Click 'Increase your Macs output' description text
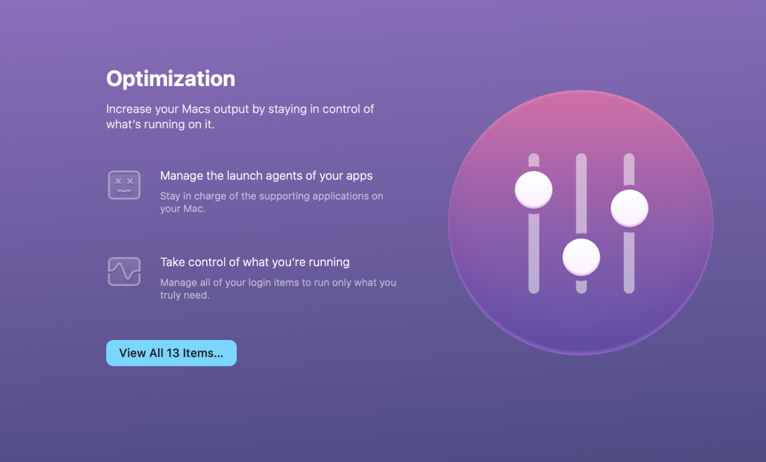This screenshot has width=766, height=462. (x=240, y=116)
